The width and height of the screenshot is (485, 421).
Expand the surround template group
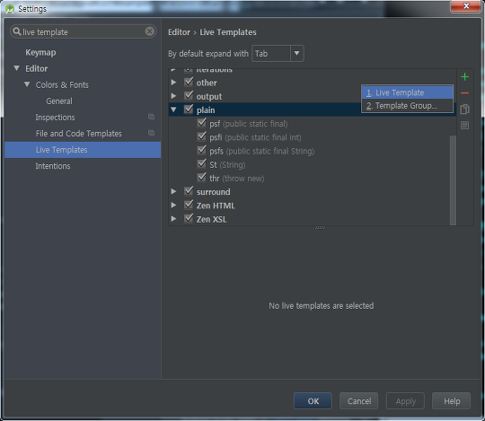pyautogui.click(x=173, y=191)
